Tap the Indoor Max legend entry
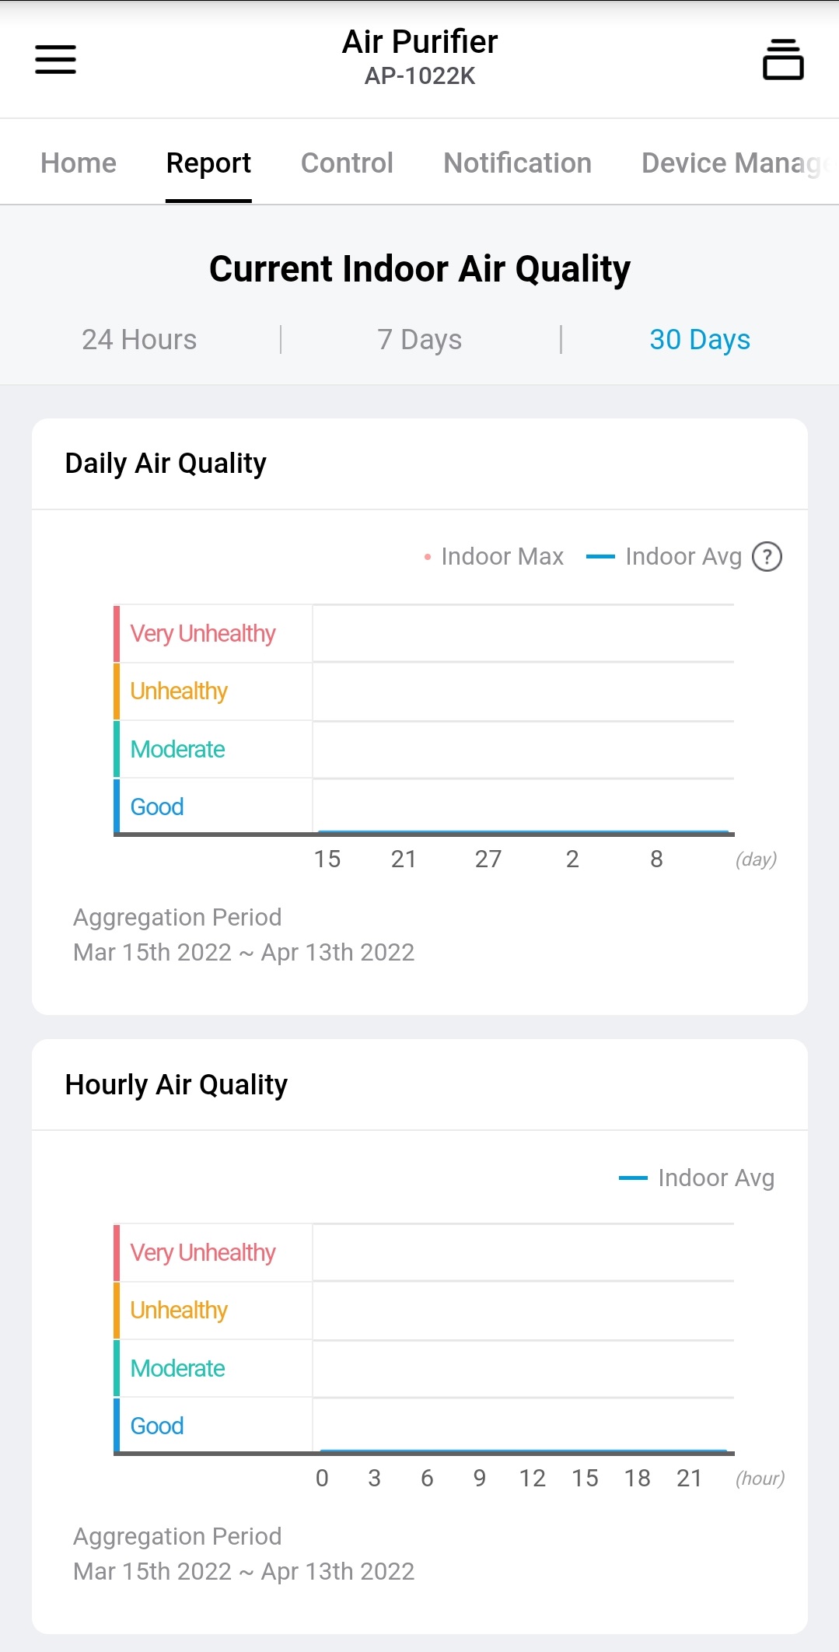 point(495,557)
